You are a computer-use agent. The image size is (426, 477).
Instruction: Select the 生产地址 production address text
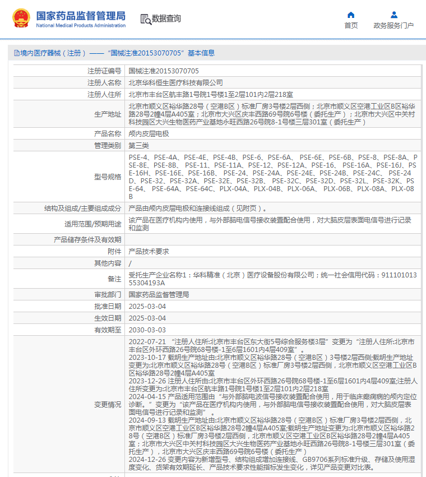(x=272, y=114)
